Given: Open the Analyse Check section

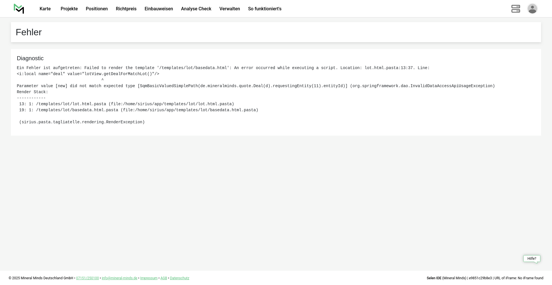Looking at the screenshot, I should 196,9.
